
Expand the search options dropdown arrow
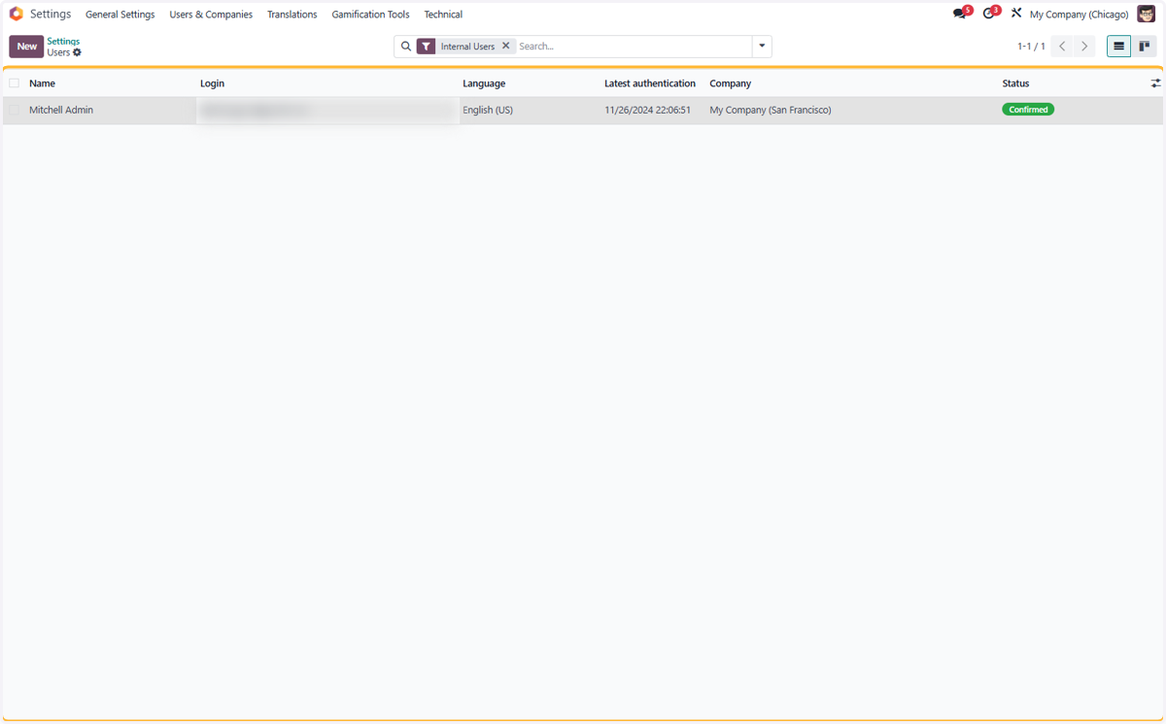tap(762, 47)
